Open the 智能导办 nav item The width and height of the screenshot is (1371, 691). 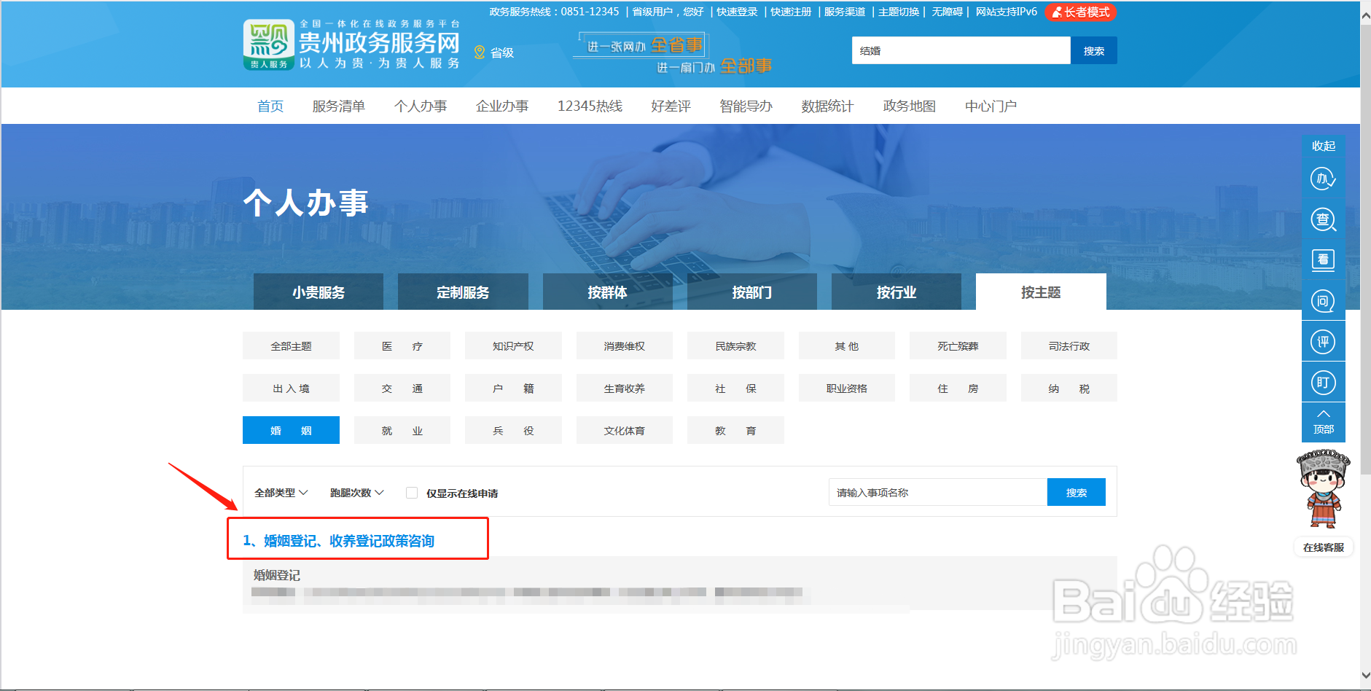coord(746,106)
